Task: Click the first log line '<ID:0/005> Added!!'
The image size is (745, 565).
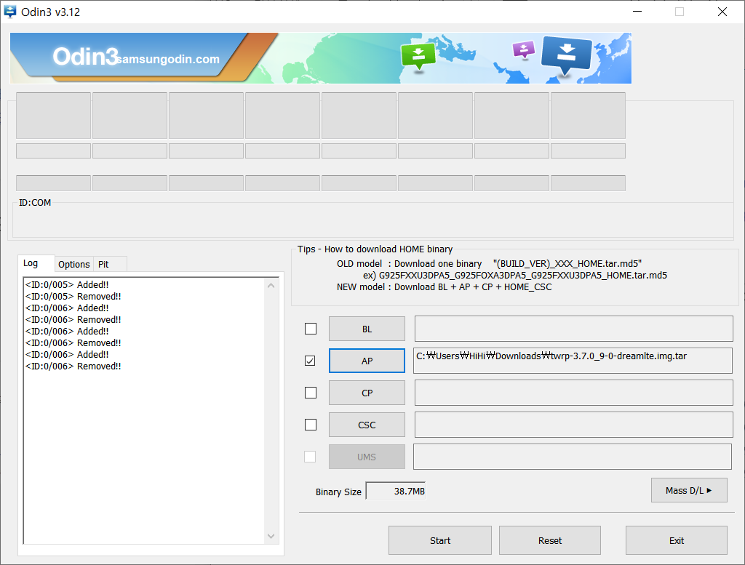Action: [67, 285]
